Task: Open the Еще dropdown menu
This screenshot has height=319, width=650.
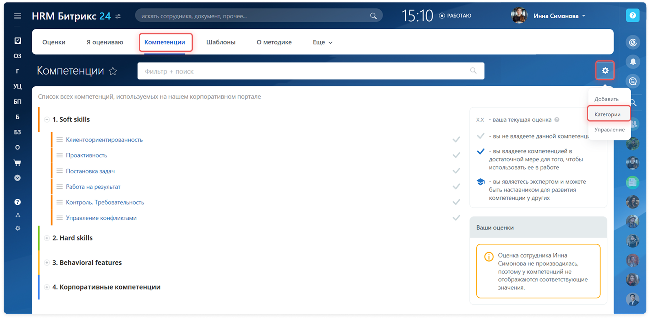Action: click(322, 42)
